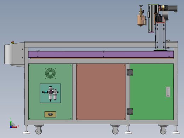
Task: Select the cooling fan grille
Action: tap(50, 73)
